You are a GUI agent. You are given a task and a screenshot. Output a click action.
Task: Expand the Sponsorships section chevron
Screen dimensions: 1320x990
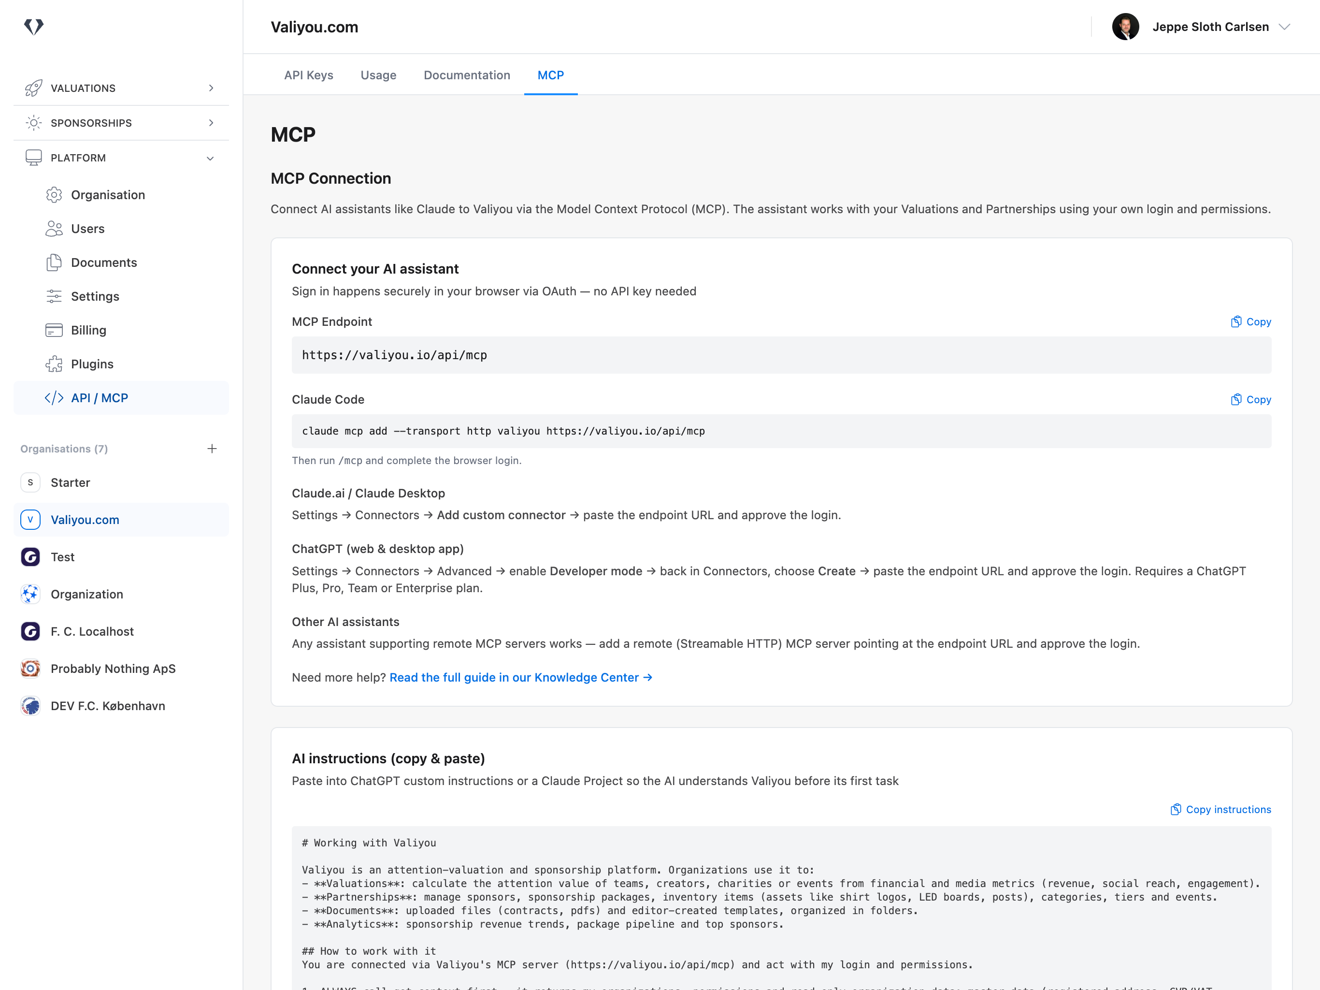(x=211, y=123)
